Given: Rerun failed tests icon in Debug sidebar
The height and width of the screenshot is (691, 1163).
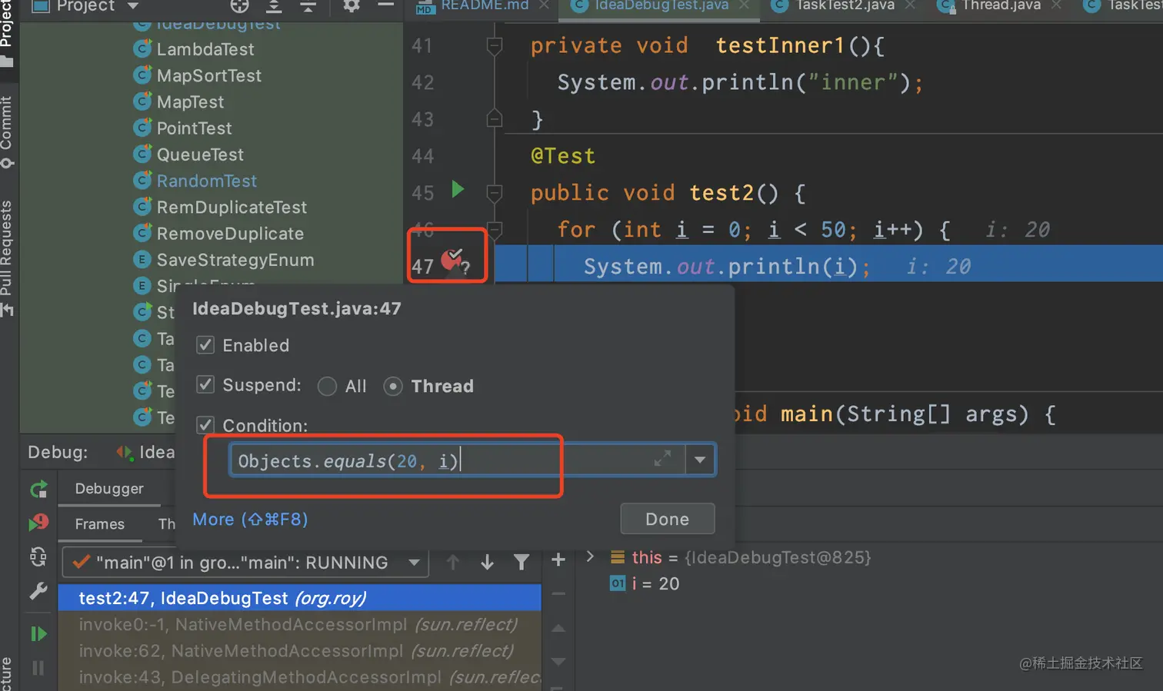Looking at the screenshot, I should point(38,523).
